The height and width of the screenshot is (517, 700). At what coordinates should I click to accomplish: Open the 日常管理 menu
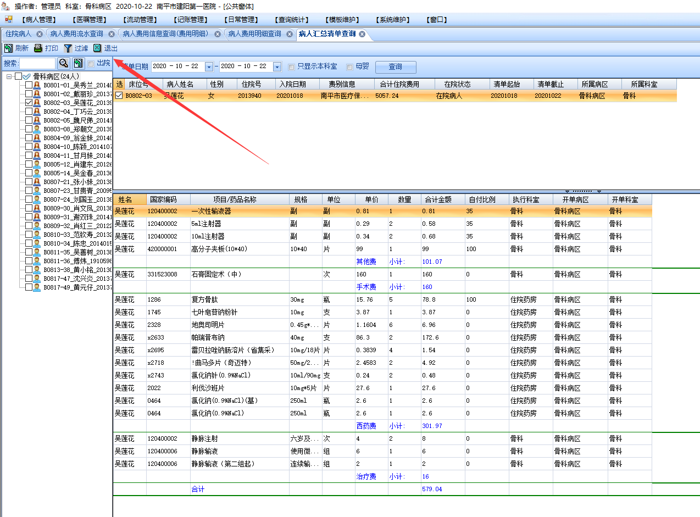(x=241, y=20)
